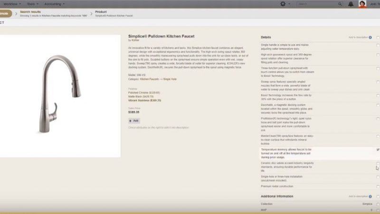The image size is (380, 214).
Task: Click the faucet product image
Action: (x=60, y=95)
